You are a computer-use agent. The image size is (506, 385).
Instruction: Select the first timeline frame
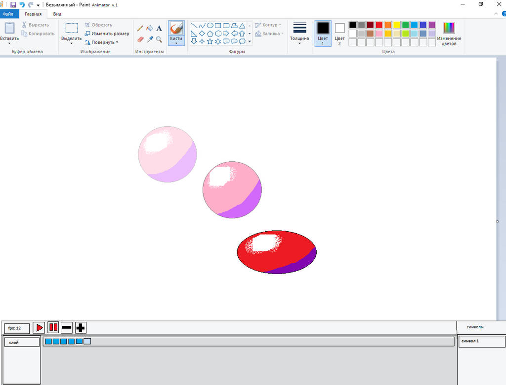(48, 341)
